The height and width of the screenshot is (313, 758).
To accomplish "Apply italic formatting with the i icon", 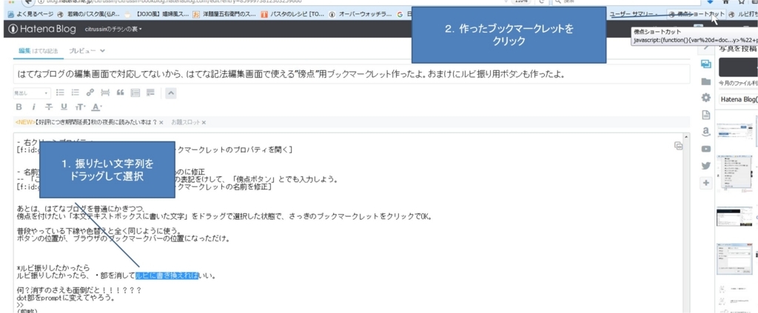I will click(x=34, y=107).
